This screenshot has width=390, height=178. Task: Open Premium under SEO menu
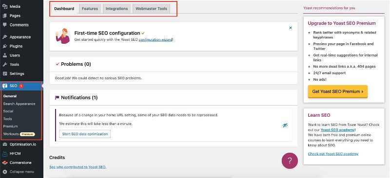[10, 126]
